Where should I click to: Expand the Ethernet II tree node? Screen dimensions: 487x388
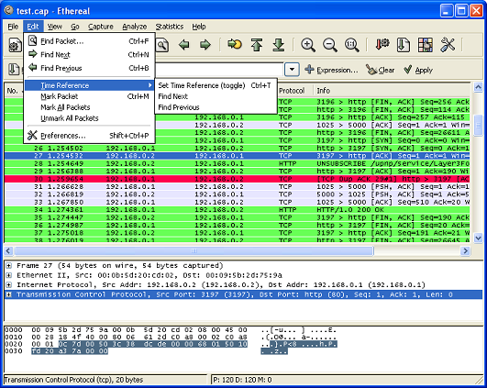click(x=9, y=275)
